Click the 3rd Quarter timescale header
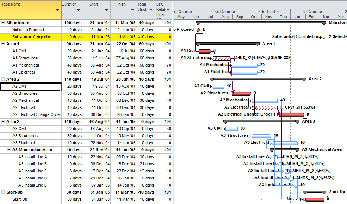347x204 pixels. 225,12
